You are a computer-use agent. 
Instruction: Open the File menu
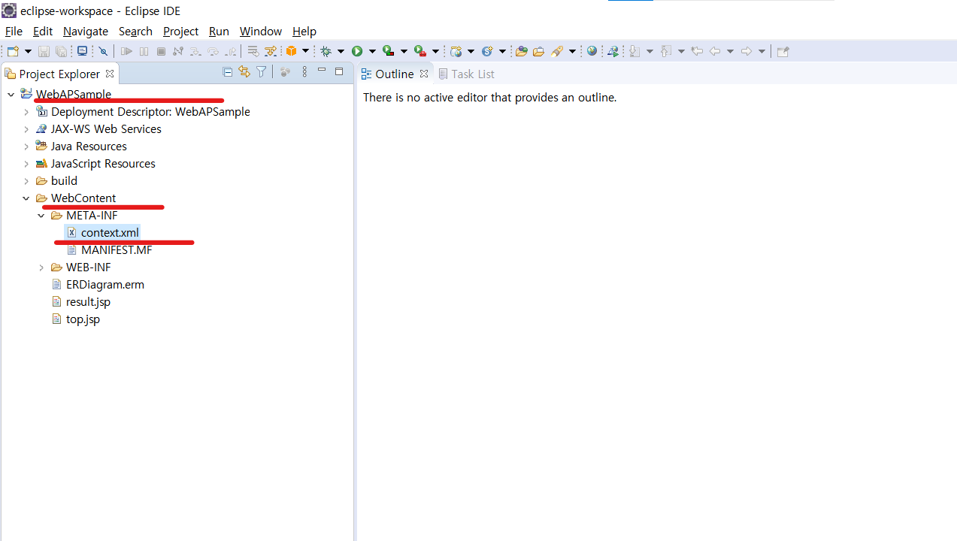[x=14, y=31]
